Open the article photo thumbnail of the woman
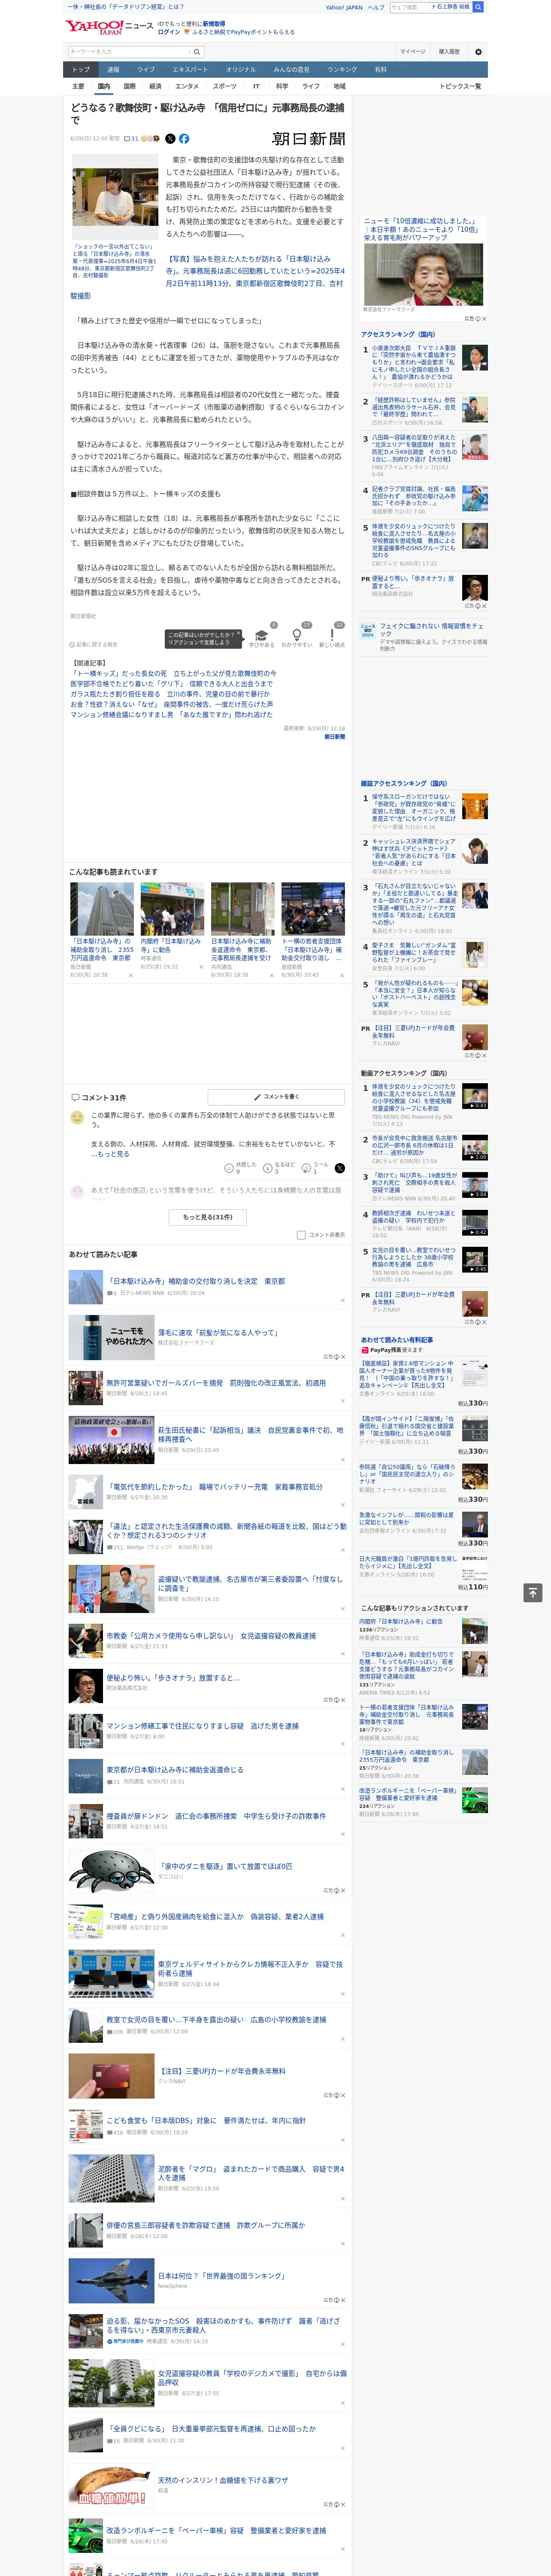The width and height of the screenshot is (551, 2576). tap(115, 197)
